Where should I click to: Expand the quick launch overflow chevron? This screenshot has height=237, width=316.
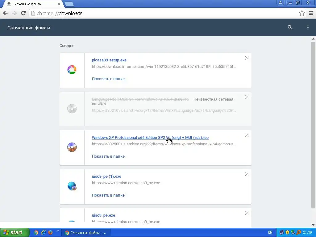[x=57, y=231]
